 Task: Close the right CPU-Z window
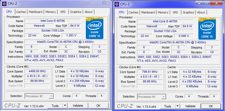[217, 3]
